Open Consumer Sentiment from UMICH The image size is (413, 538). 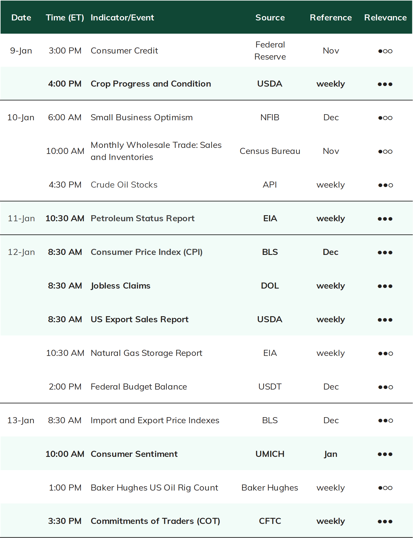134,454
